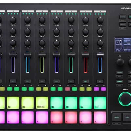Tap the pink B note pad
The image size is (131, 131).
pos(85,117)
